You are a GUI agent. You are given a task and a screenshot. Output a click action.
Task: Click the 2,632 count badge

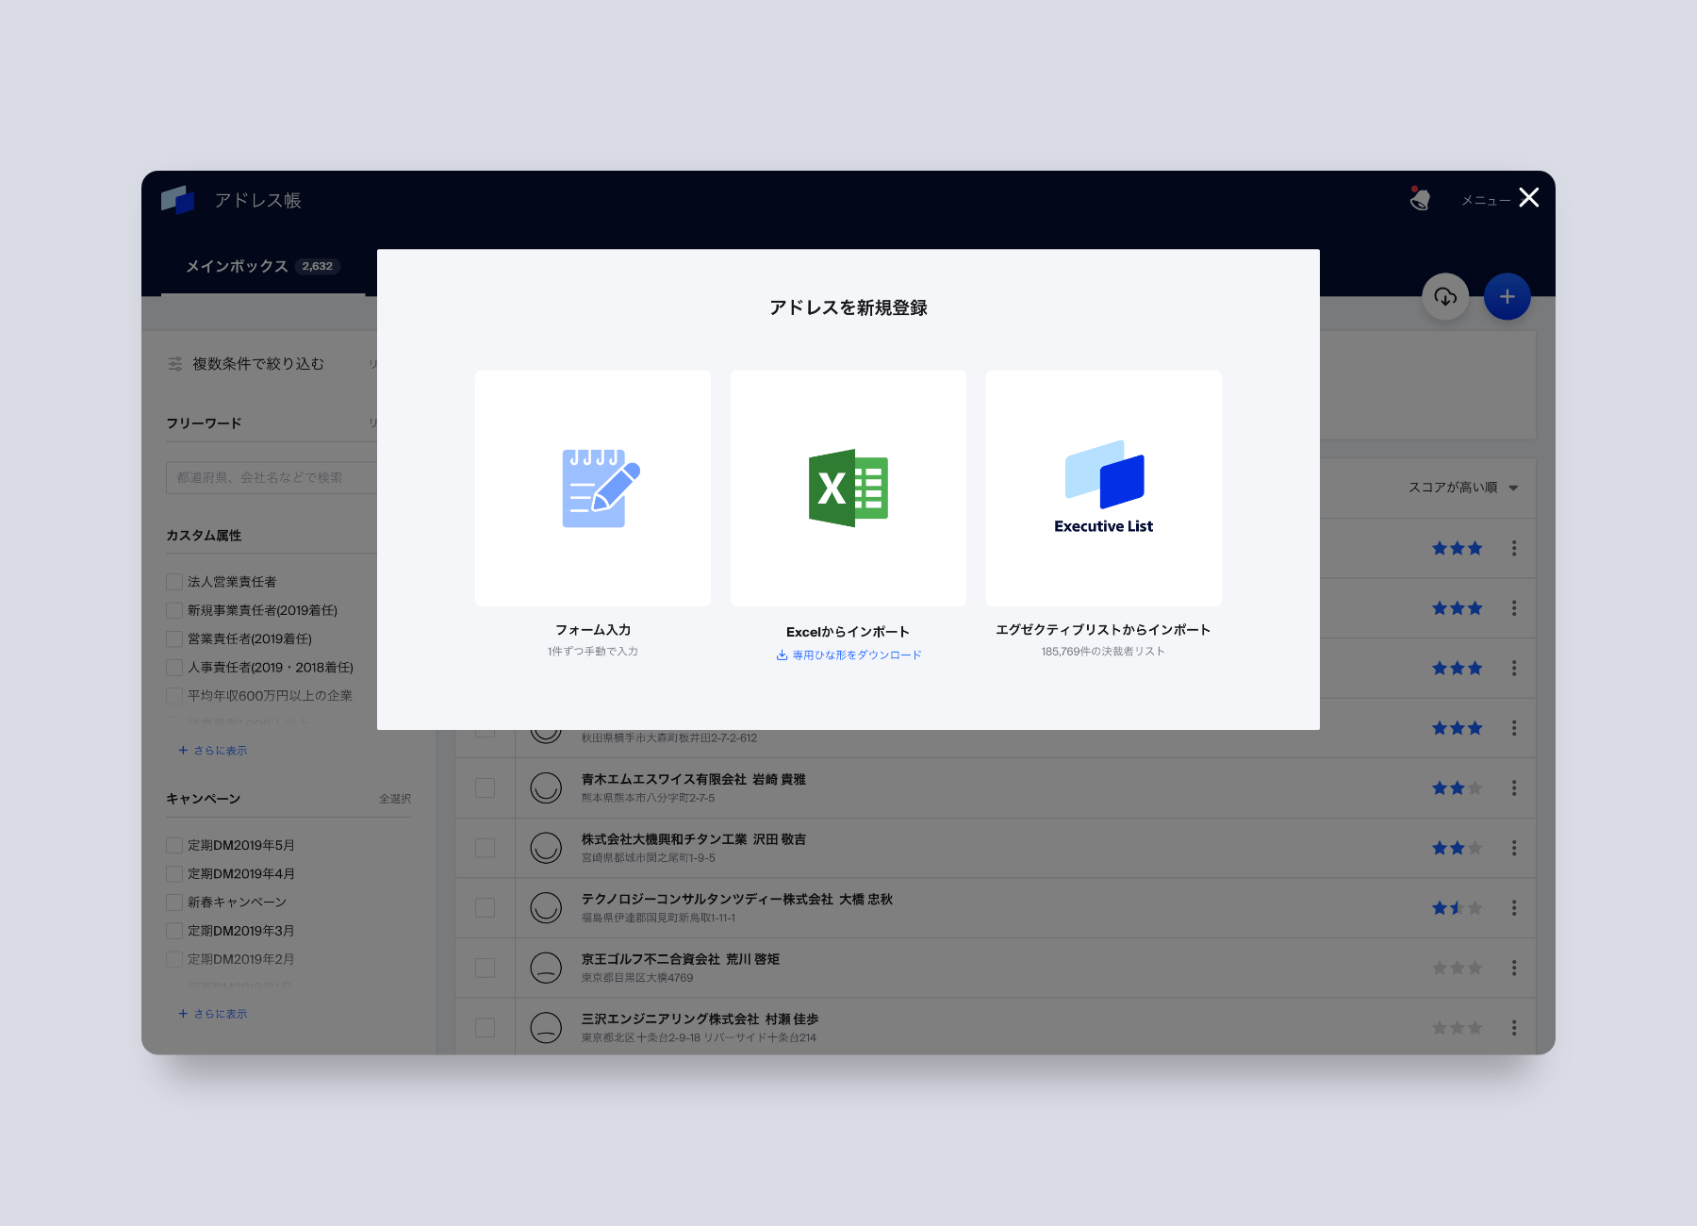tap(318, 266)
